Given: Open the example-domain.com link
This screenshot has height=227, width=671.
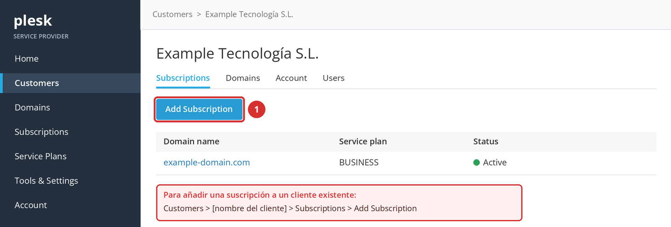Looking at the screenshot, I should (206, 162).
